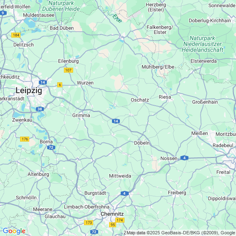Click the yellow 174 road shield

pos(120,220)
